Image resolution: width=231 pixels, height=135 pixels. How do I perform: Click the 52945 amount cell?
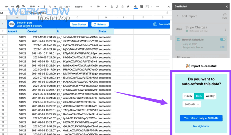[17, 127]
